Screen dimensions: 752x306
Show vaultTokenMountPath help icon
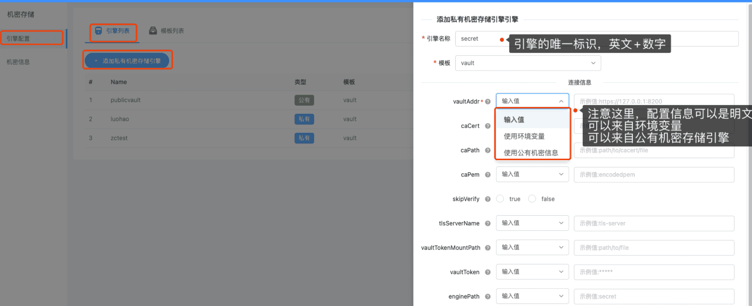(488, 248)
